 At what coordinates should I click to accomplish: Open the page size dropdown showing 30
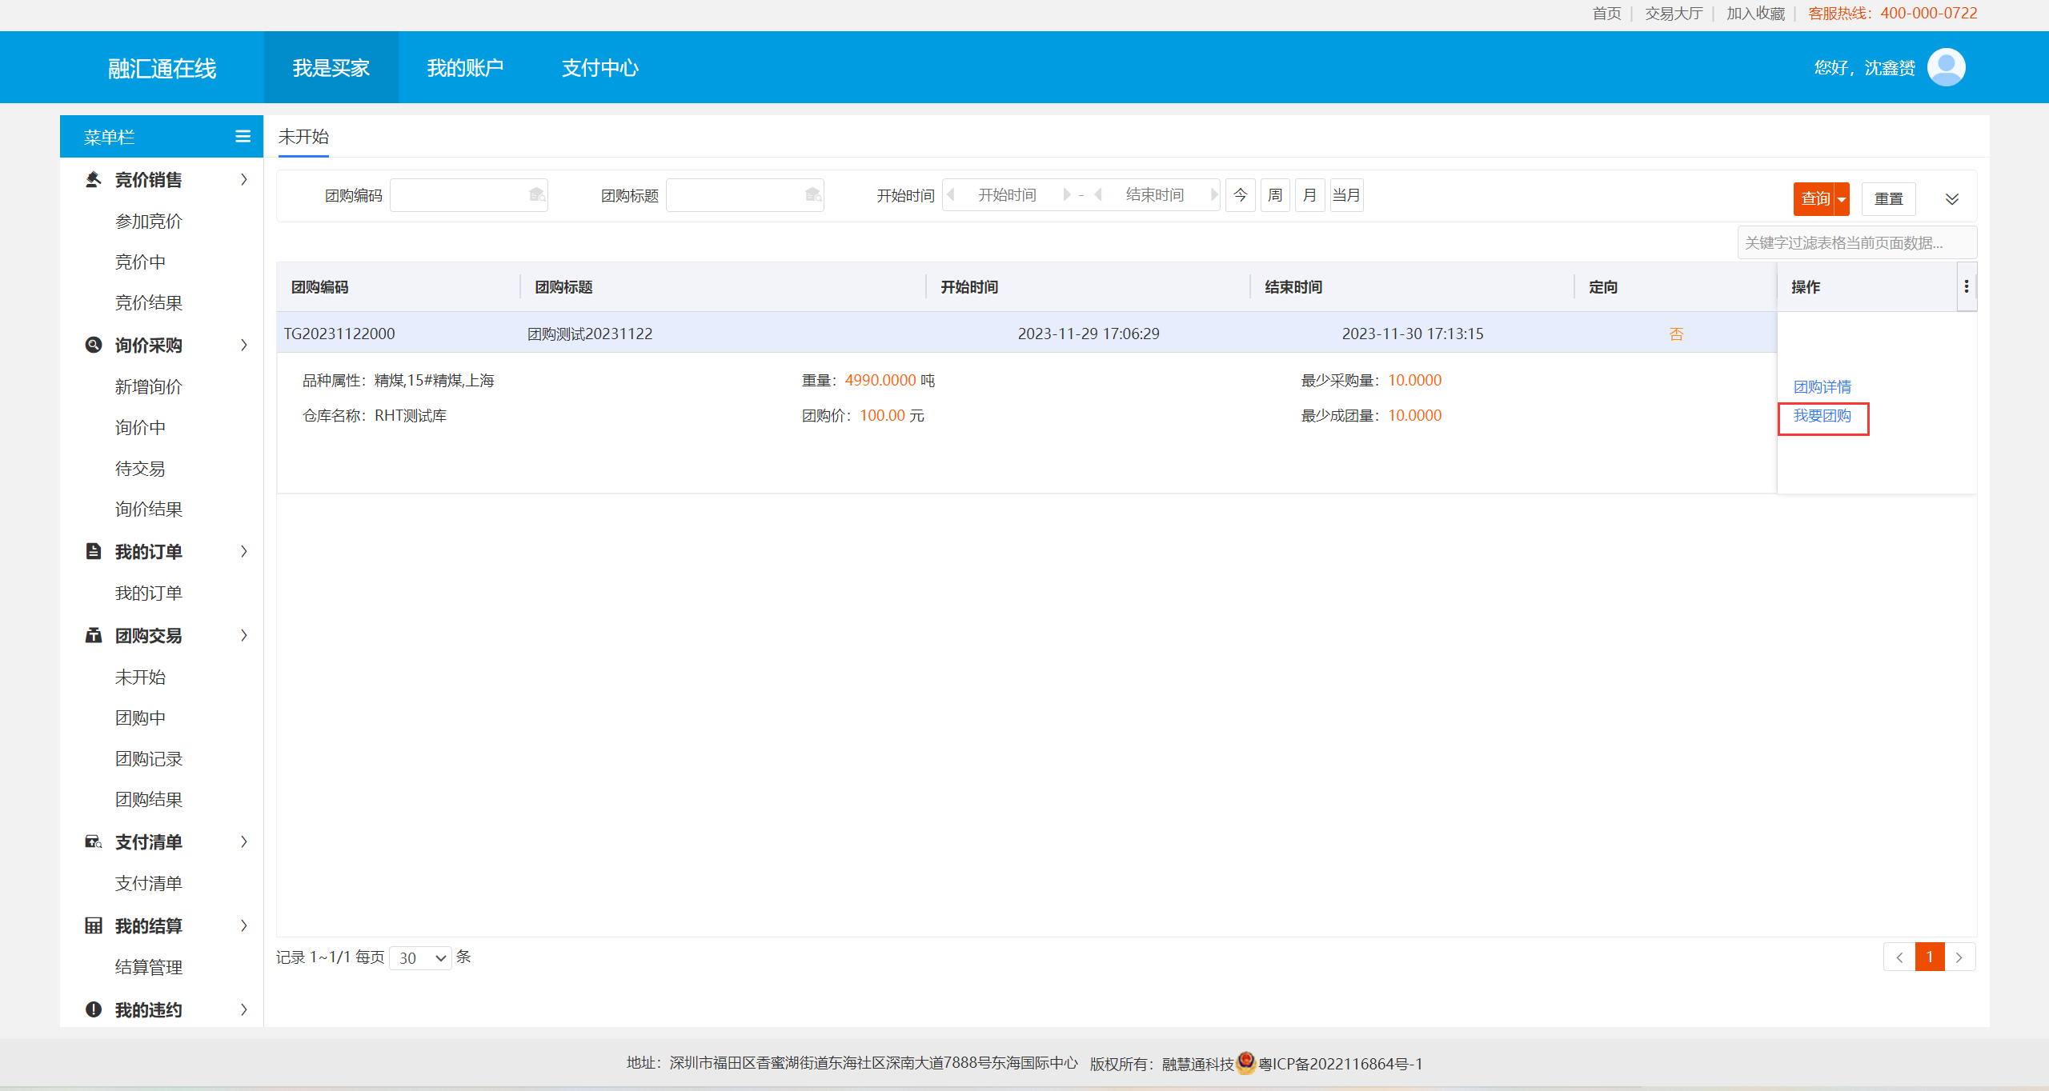[421, 957]
